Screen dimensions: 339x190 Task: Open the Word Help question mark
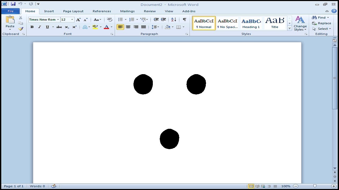[x=334, y=11]
